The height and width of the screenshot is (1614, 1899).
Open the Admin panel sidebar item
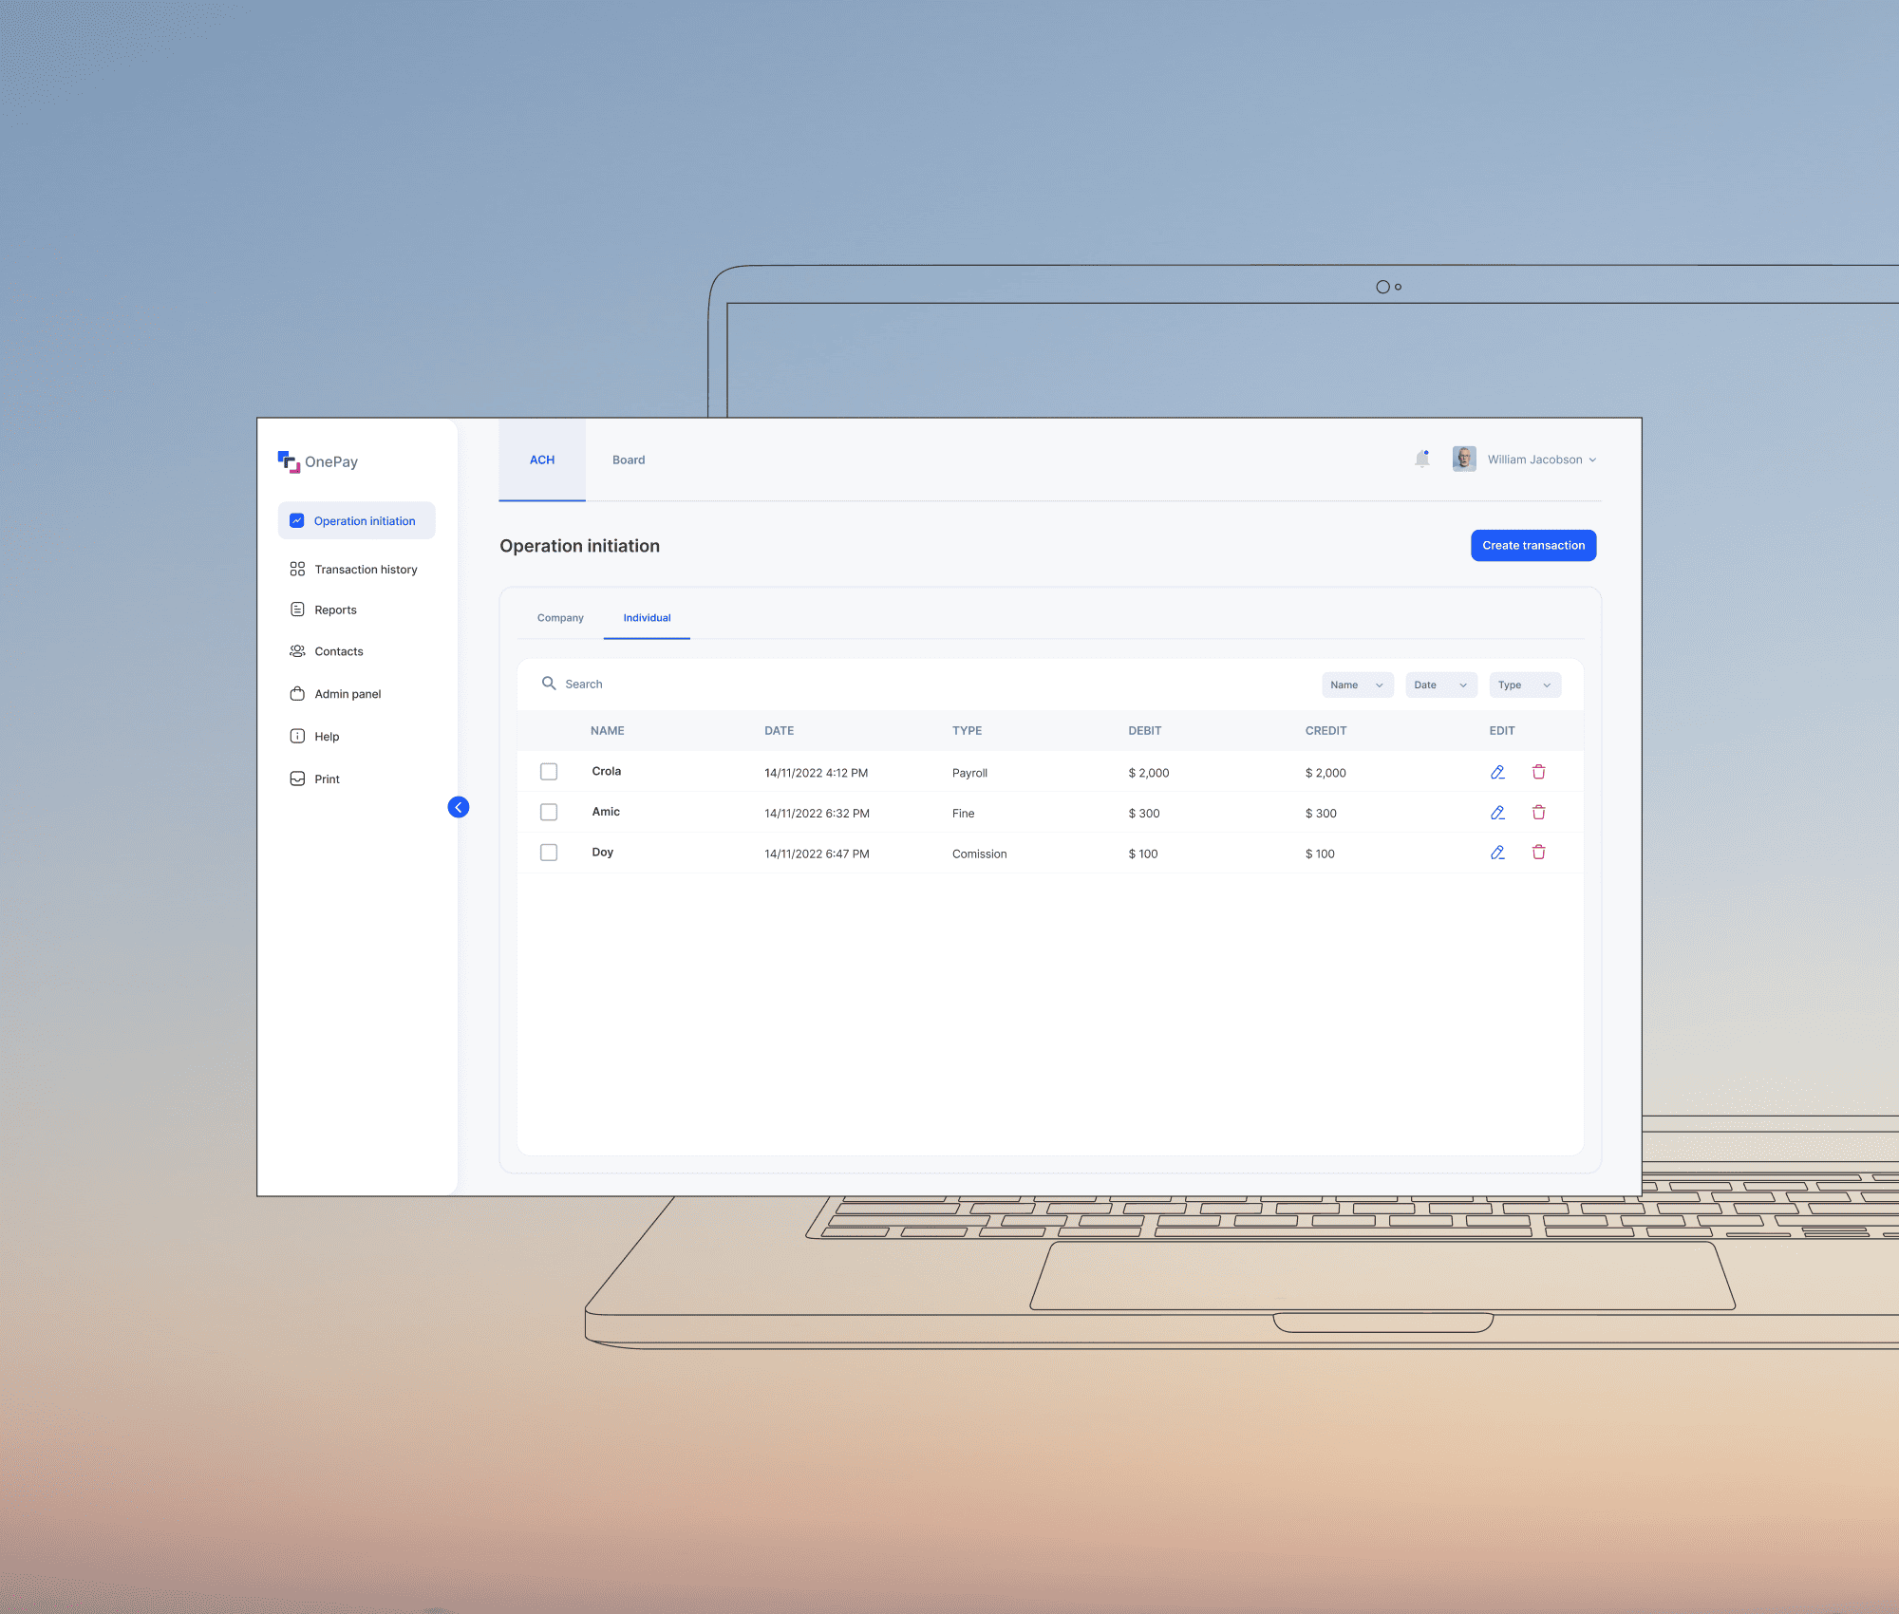click(347, 694)
